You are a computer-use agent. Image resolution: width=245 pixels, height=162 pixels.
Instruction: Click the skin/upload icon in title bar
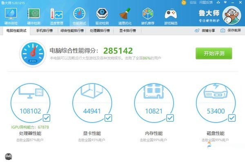(218, 2)
